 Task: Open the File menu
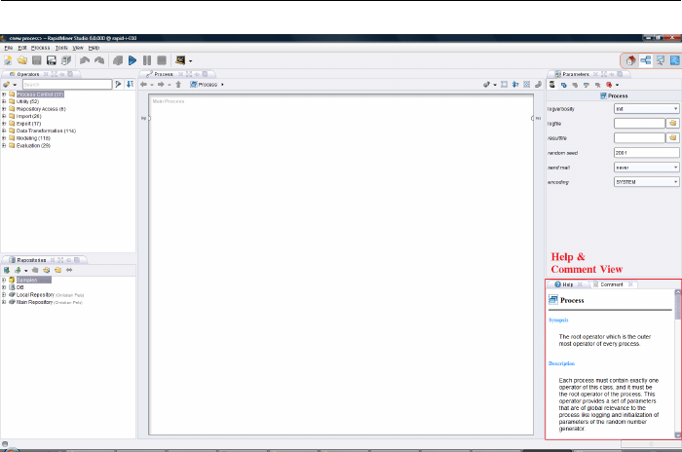(8, 48)
